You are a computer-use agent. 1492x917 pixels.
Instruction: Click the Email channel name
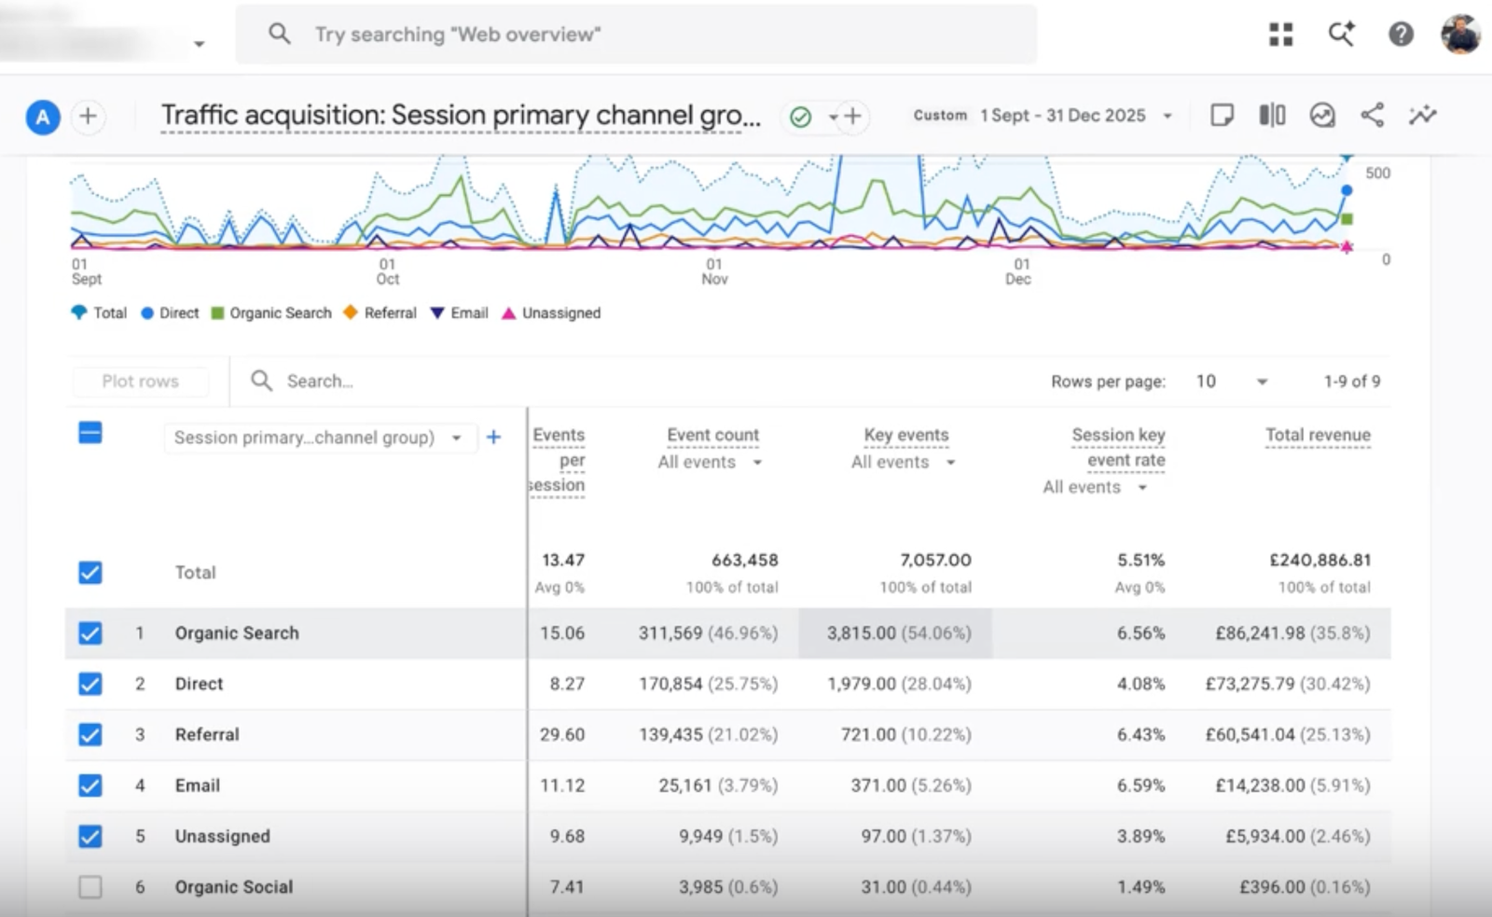198,785
